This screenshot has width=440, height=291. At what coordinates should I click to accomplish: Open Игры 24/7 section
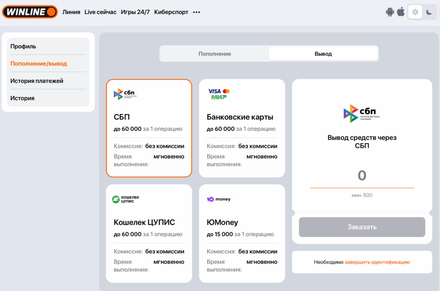[x=135, y=12]
